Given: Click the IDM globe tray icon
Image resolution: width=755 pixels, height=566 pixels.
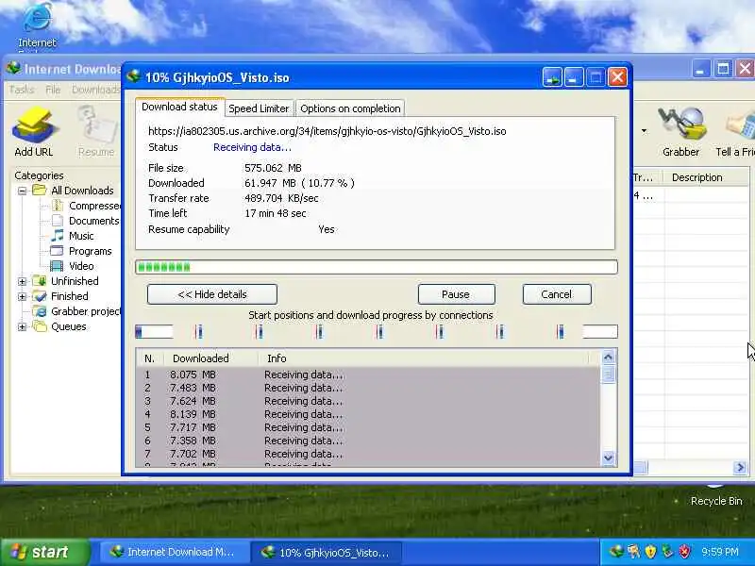Looking at the screenshot, I should point(616,551).
